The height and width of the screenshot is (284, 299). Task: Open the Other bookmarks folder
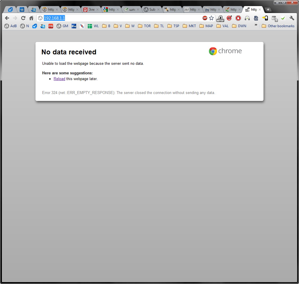pos(278,26)
